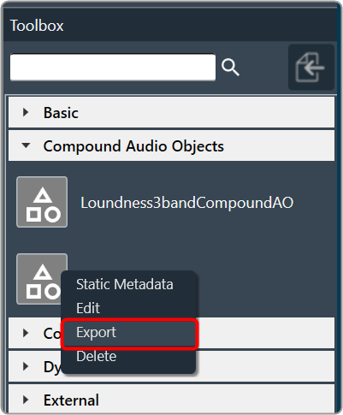Expand the category starting with Dy
Image resolution: width=343 pixels, height=415 pixels.
pos(26,366)
